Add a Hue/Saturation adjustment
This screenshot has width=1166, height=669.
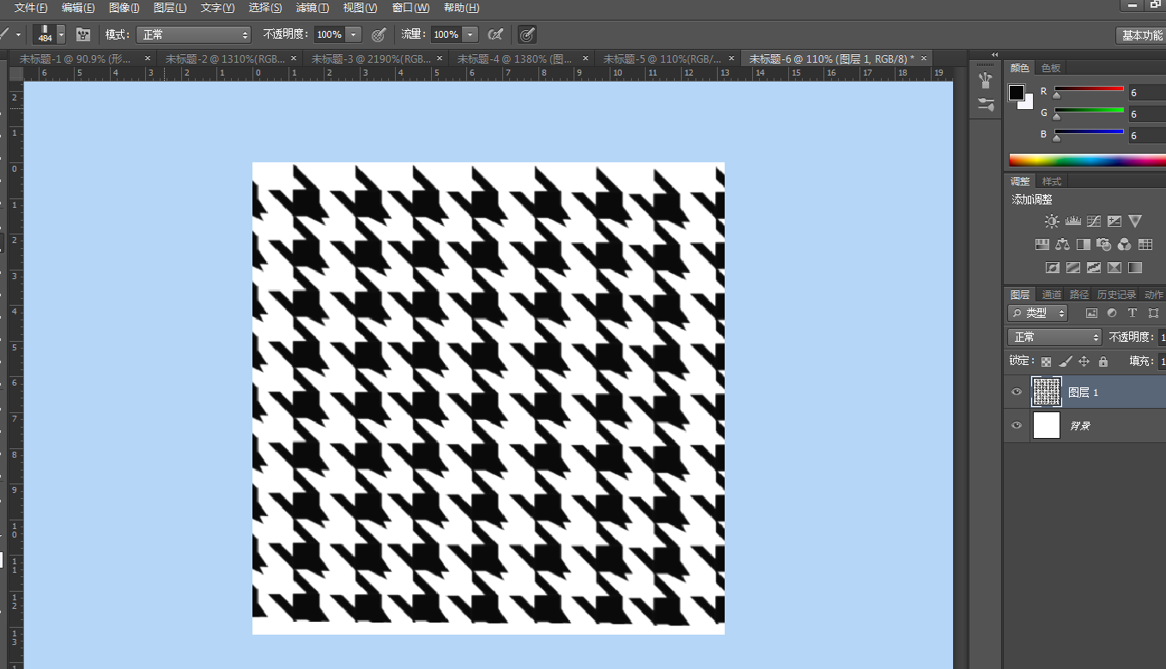(1042, 245)
